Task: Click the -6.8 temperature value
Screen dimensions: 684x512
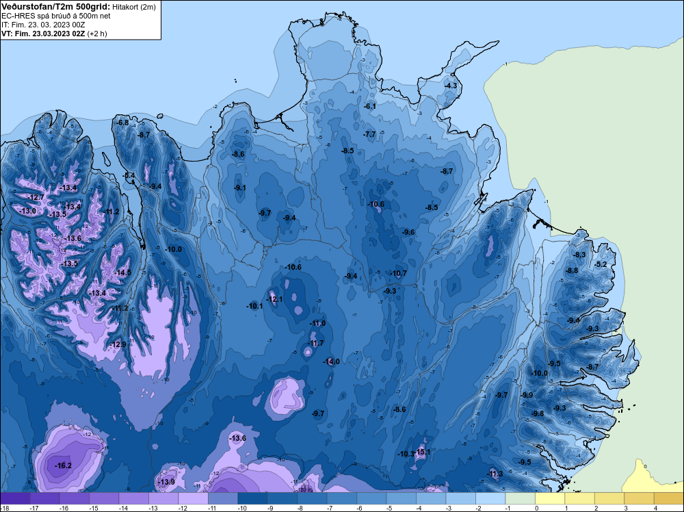Action: (123, 123)
